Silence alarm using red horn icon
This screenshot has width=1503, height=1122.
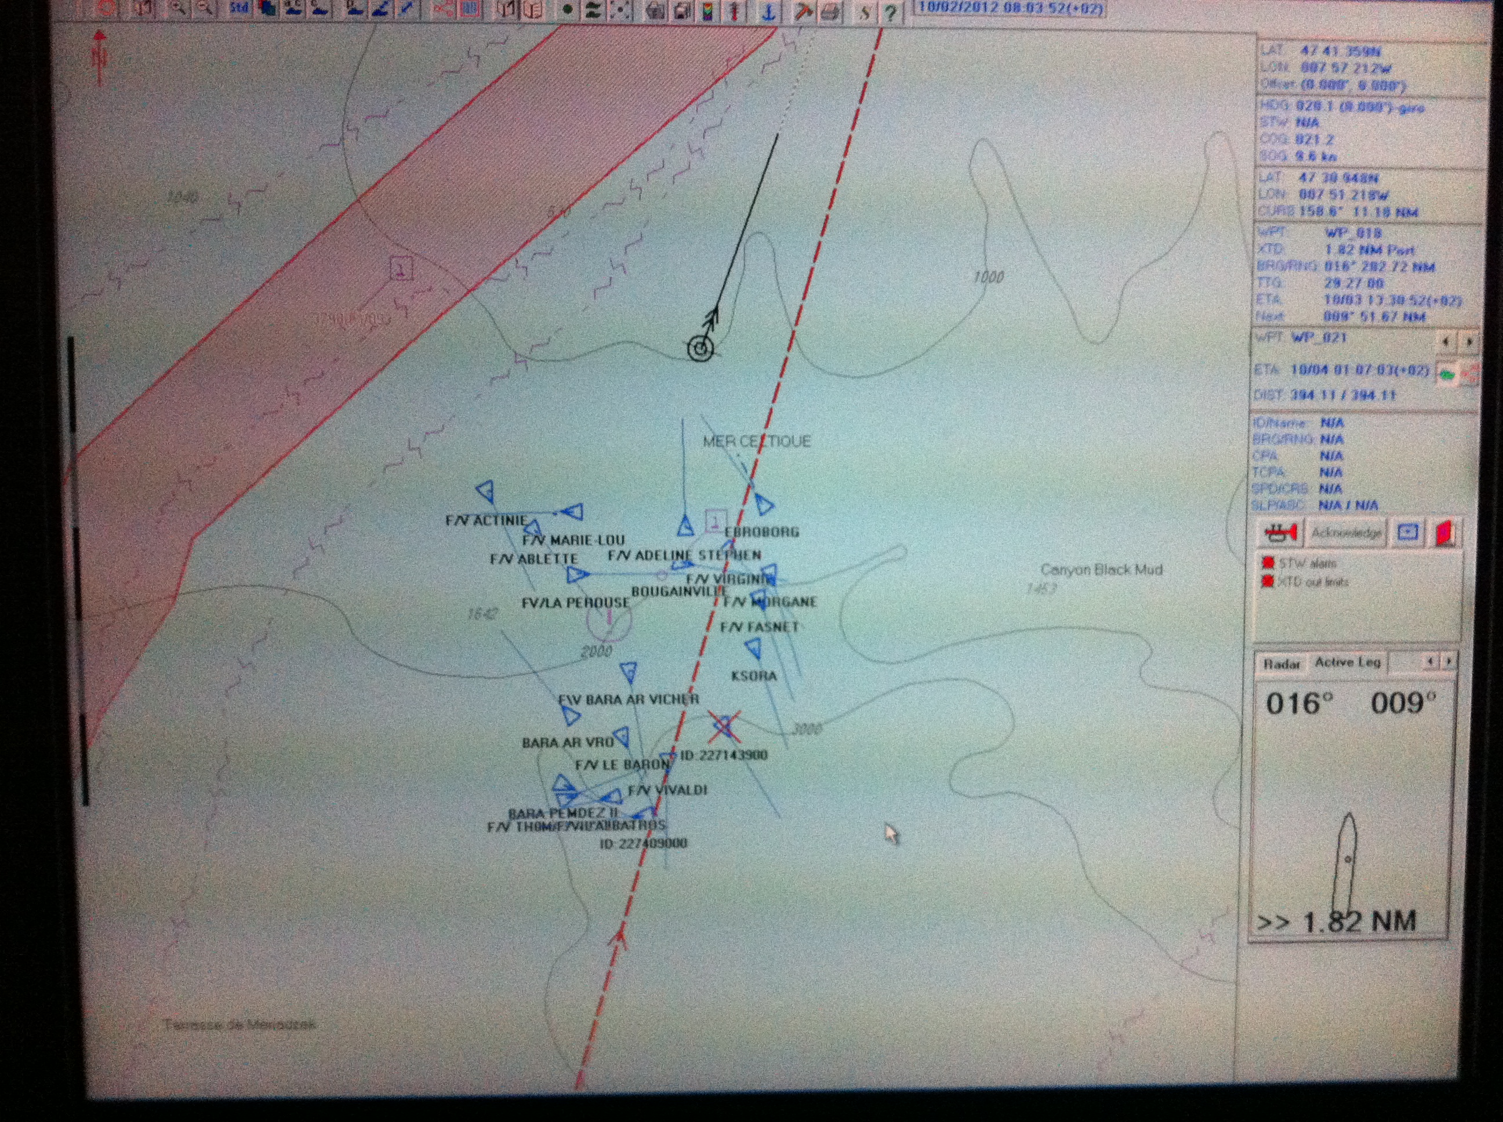[x=1280, y=533]
